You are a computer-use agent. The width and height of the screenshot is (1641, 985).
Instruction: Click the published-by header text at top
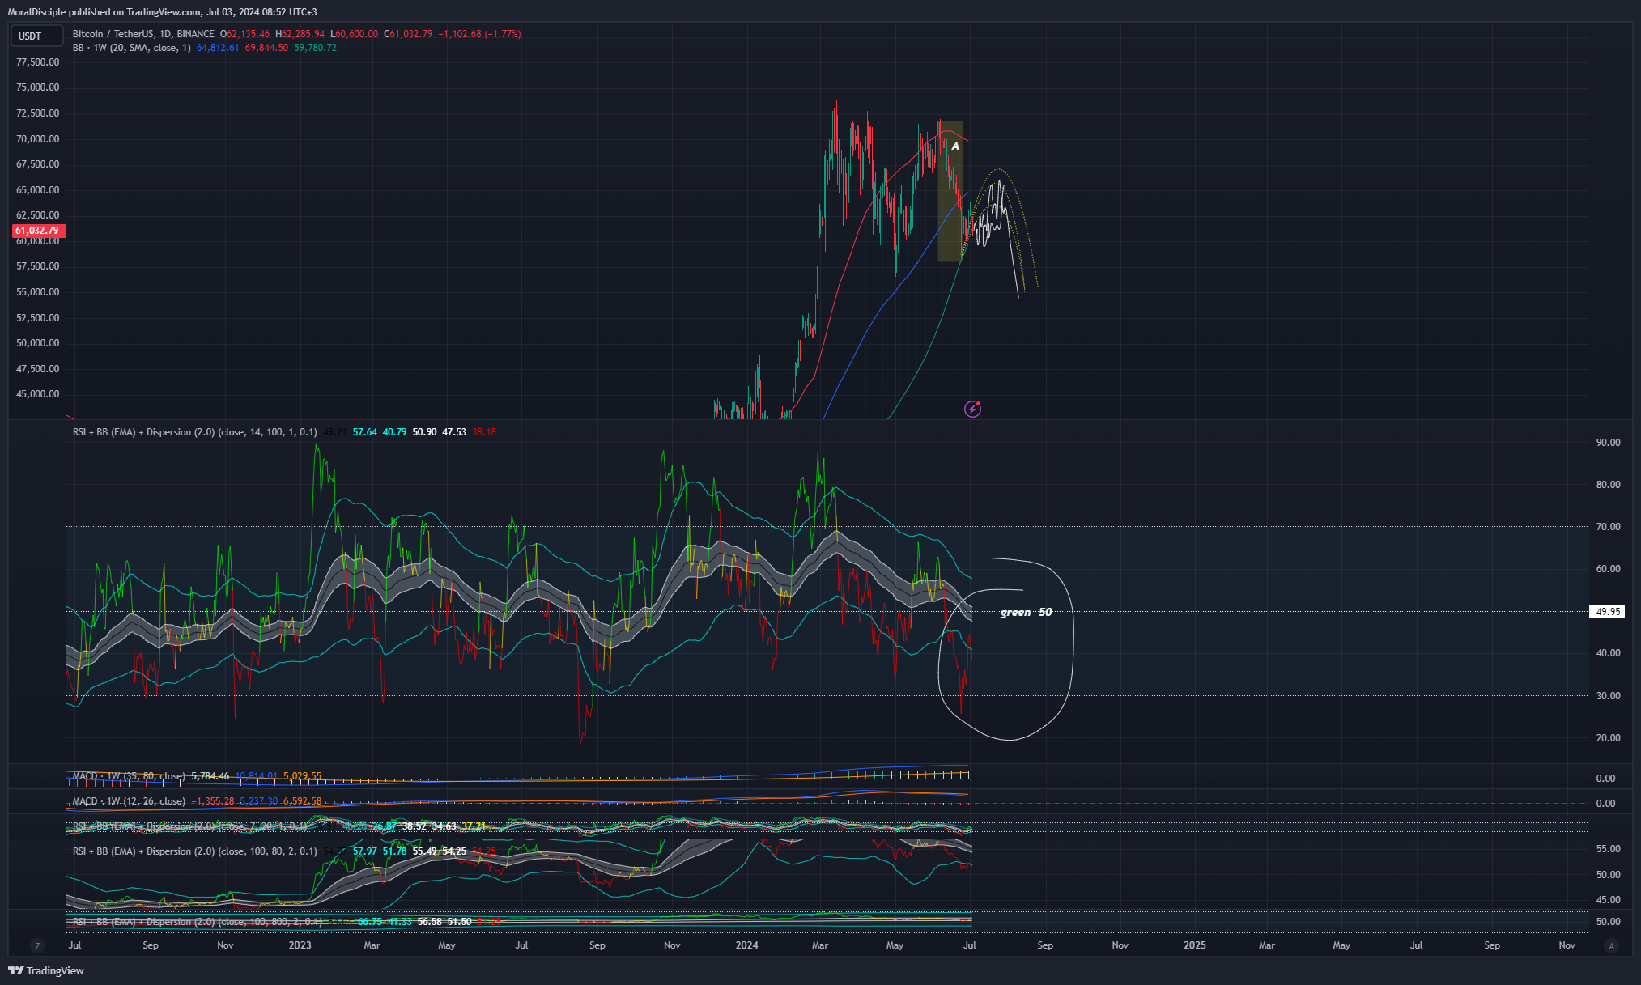[162, 12]
